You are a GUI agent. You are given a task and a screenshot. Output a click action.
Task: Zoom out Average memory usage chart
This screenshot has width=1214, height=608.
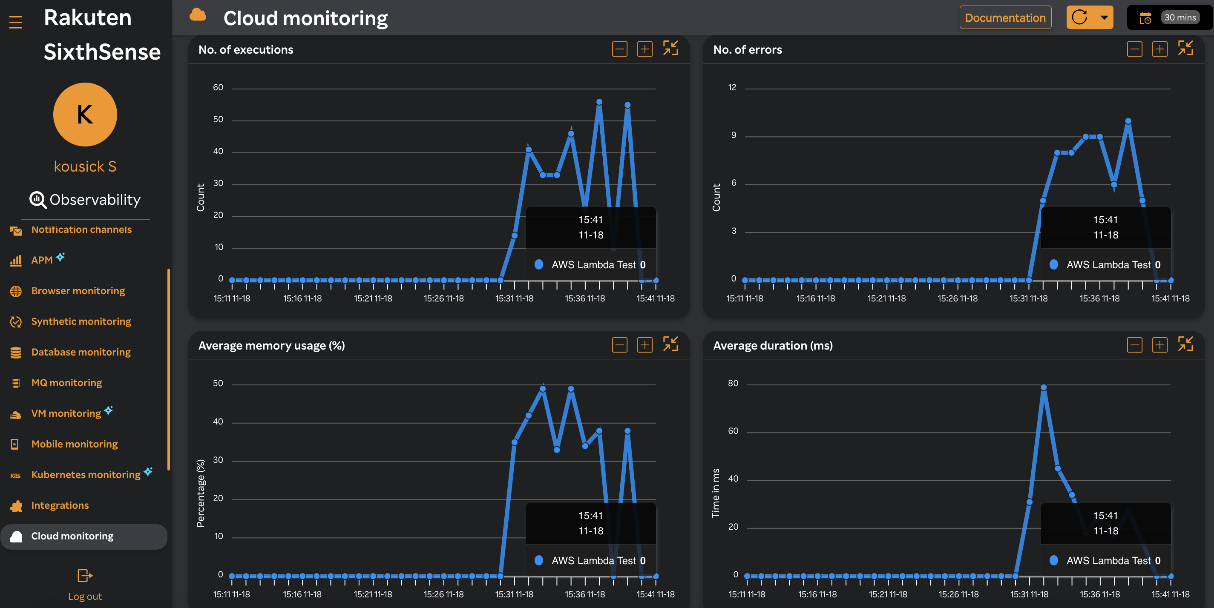[x=620, y=345]
